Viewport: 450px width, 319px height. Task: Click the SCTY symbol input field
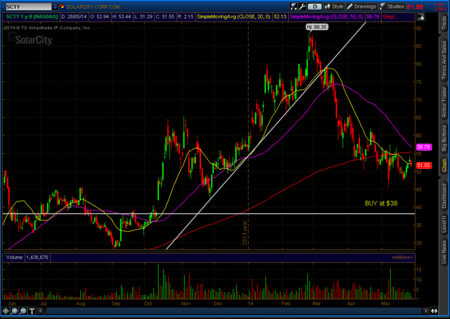(x=28, y=6)
